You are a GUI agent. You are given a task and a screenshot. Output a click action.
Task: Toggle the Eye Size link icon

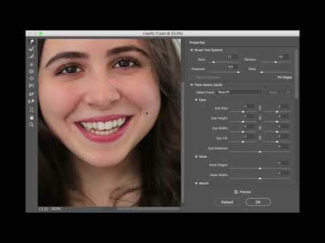260,108
